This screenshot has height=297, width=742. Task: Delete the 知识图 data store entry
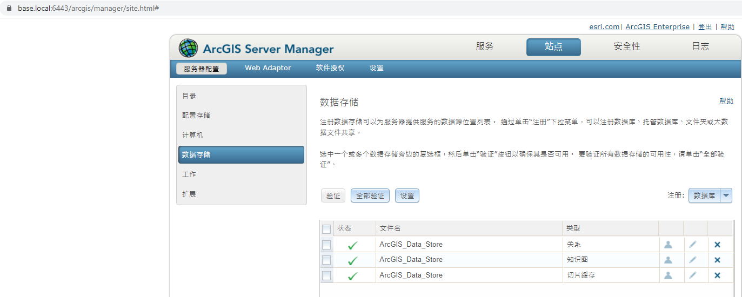pyautogui.click(x=717, y=260)
